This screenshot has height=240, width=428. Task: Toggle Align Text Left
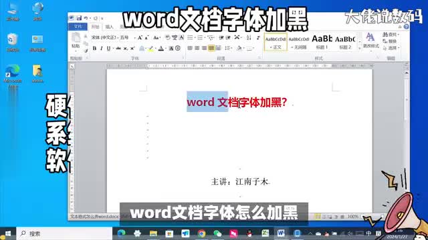190,48
